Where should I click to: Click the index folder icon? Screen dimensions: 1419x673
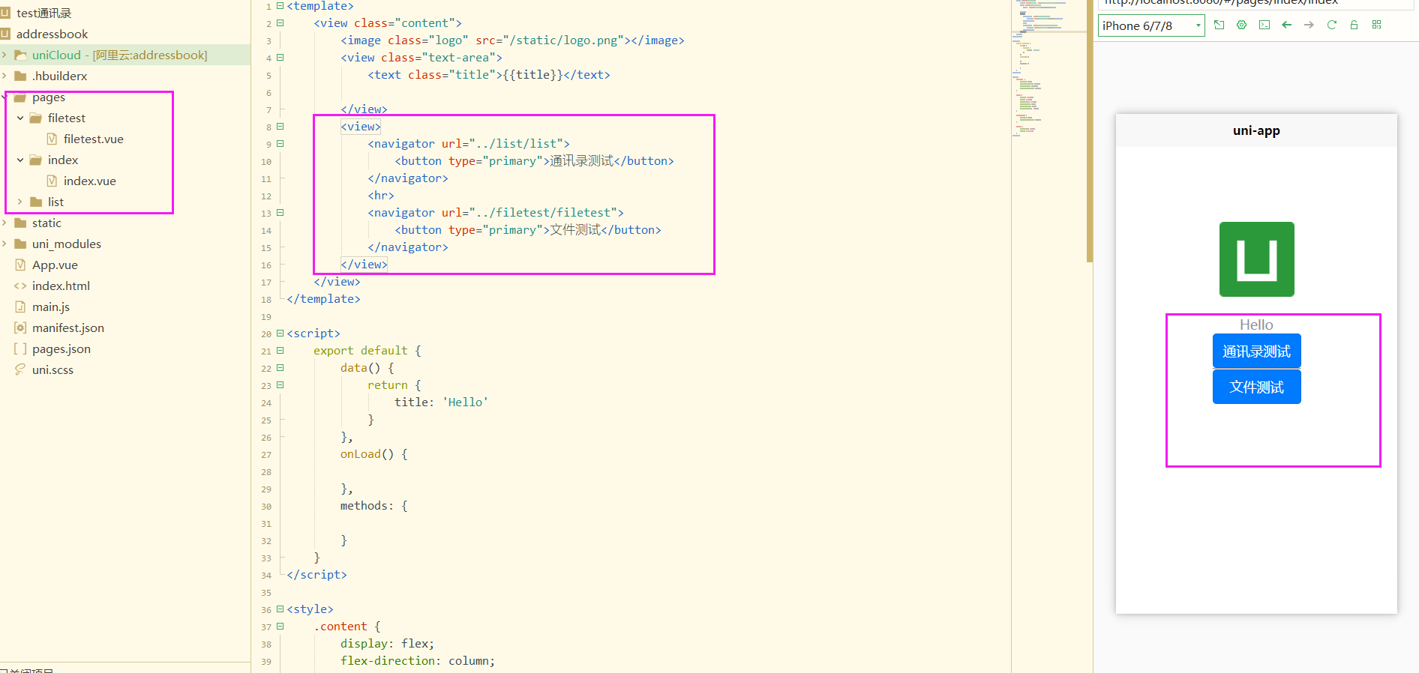click(x=35, y=160)
